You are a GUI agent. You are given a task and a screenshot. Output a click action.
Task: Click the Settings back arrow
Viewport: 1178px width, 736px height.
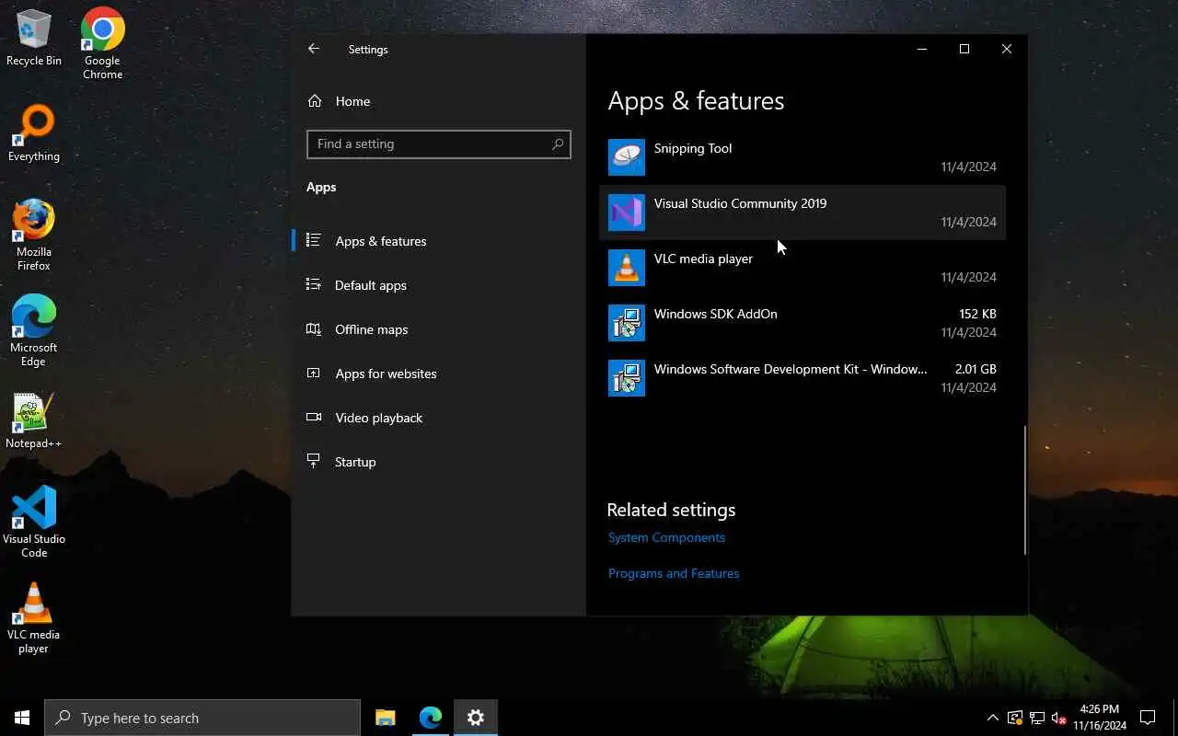(x=314, y=49)
